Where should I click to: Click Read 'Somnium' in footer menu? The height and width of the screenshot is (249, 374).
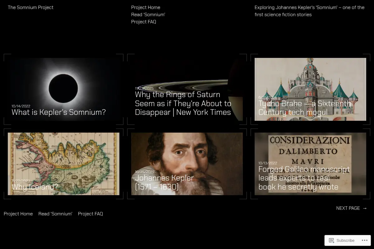click(x=55, y=214)
